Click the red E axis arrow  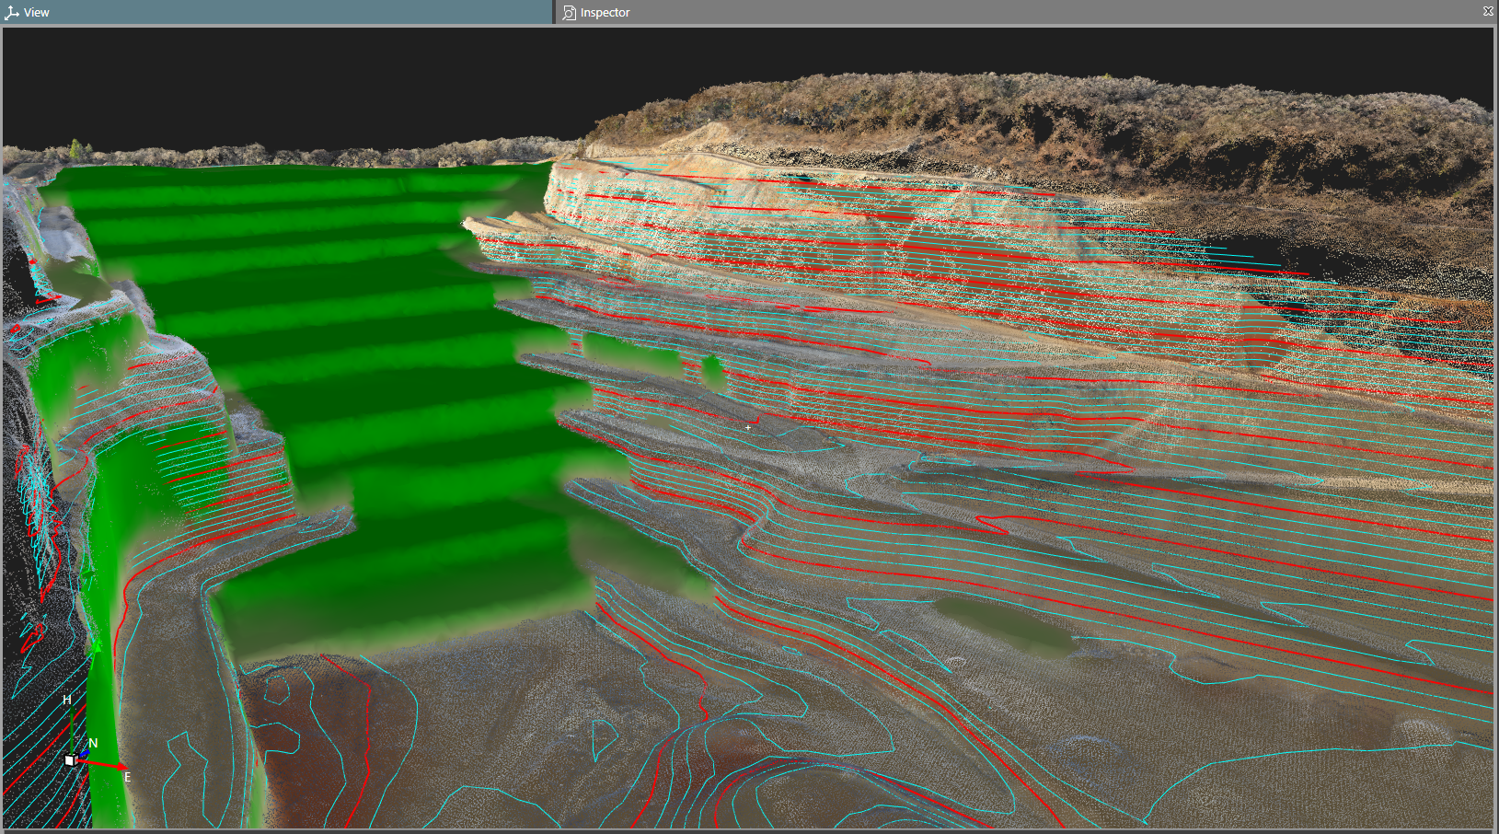click(106, 764)
